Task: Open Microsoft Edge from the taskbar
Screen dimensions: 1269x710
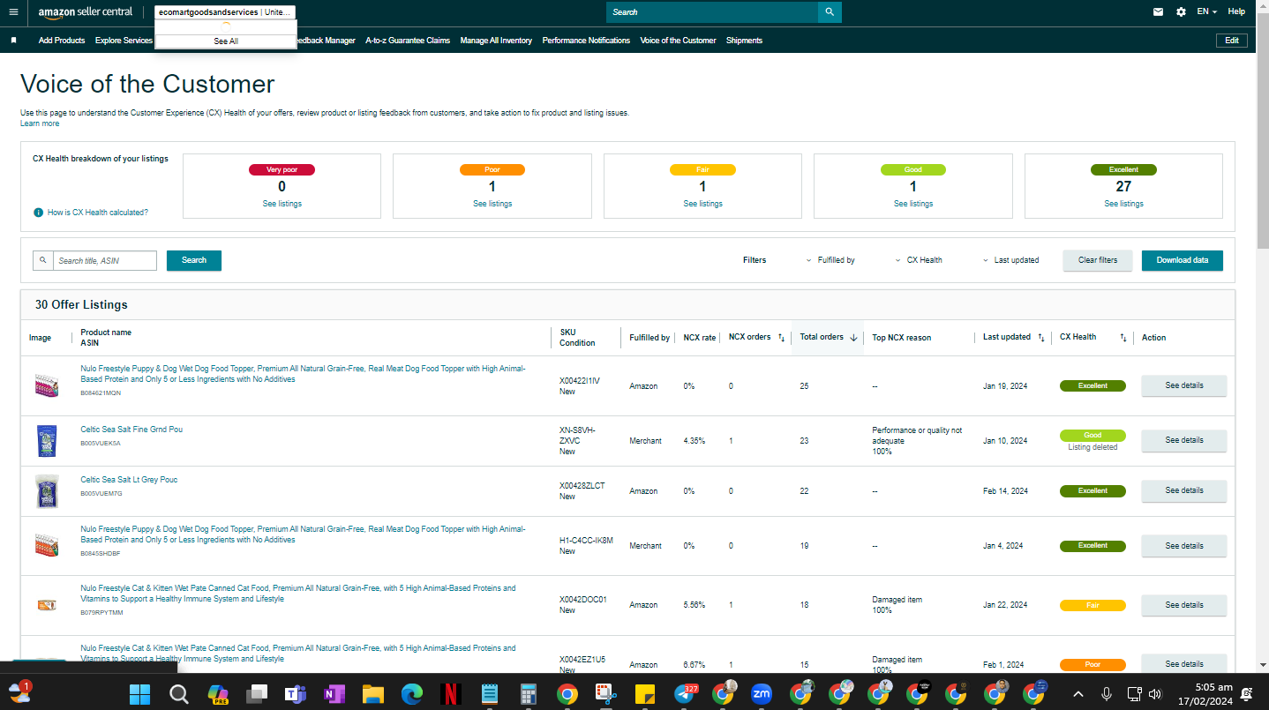Action: pyautogui.click(x=412, y=694)
